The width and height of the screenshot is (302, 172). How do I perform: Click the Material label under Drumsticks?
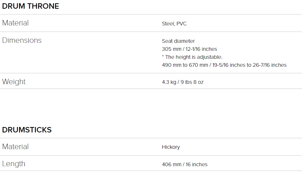click(15, 147)
